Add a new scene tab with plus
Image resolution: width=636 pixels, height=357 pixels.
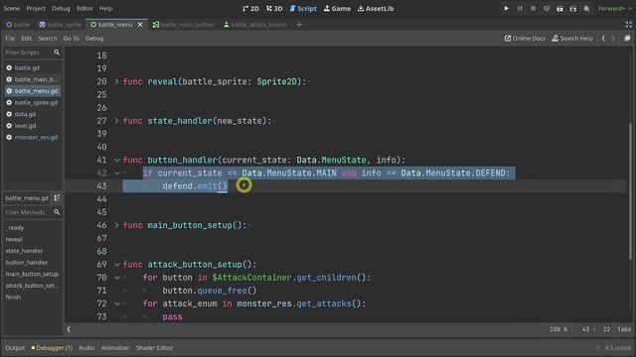coord(299,25)
